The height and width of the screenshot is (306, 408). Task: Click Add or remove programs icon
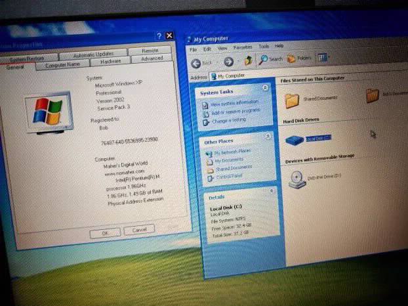(205, 114)
